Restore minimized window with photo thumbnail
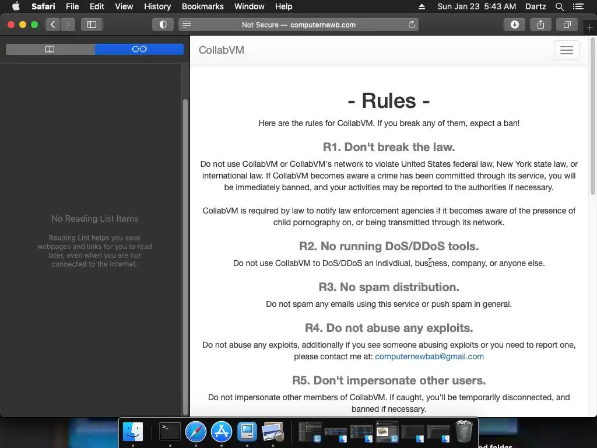597x448 pixels. point(387,432)
